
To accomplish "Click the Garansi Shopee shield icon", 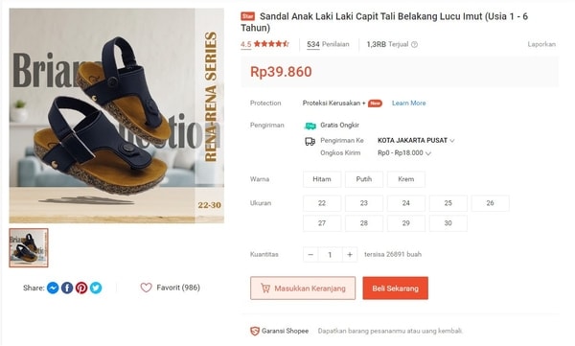I will [x=255, y=331].
